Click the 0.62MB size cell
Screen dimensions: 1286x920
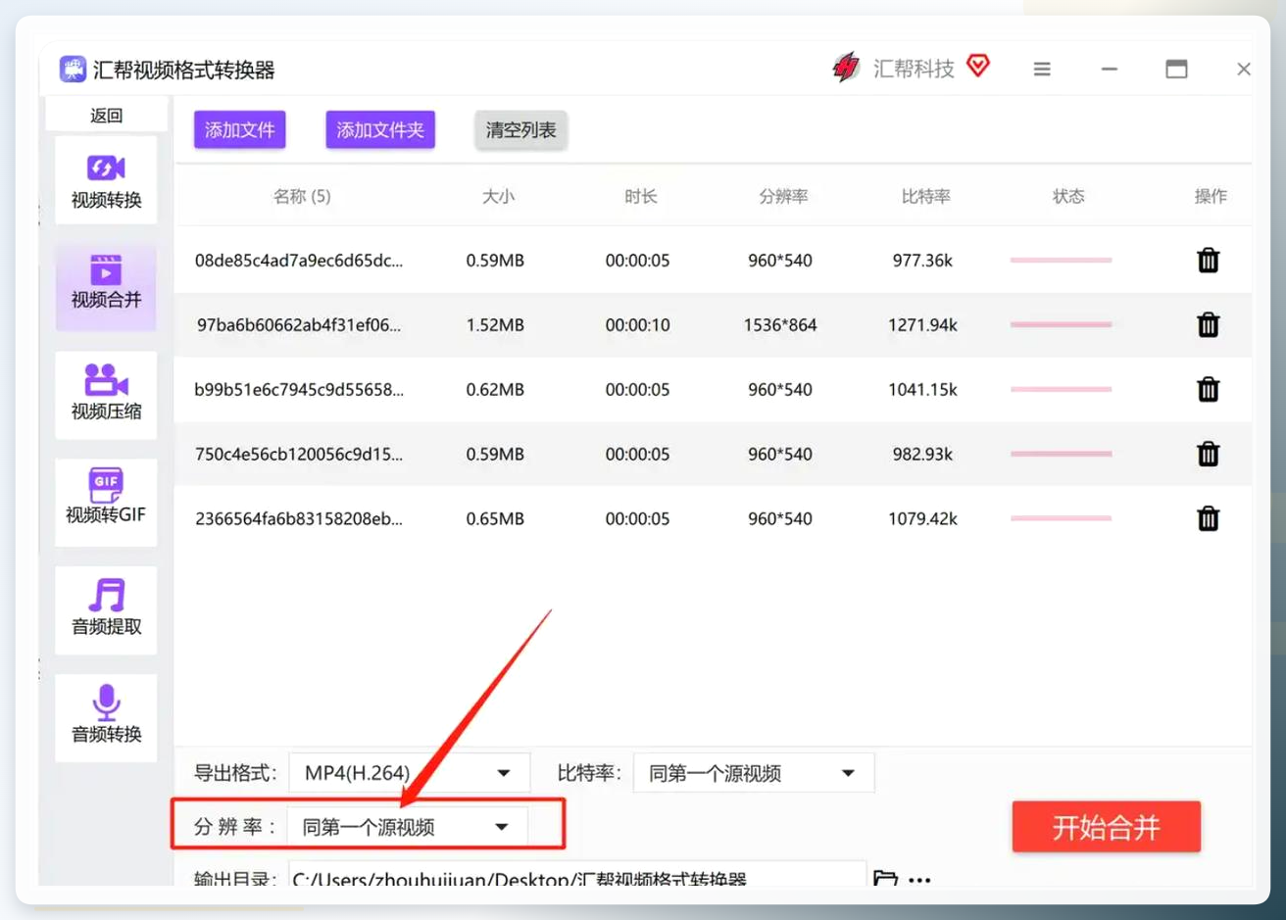tap(495, 389)
